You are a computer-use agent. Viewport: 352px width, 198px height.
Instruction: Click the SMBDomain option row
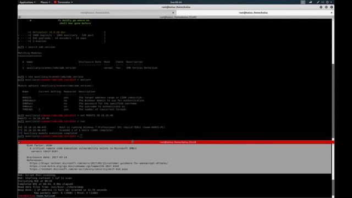[x=83, y=100]
